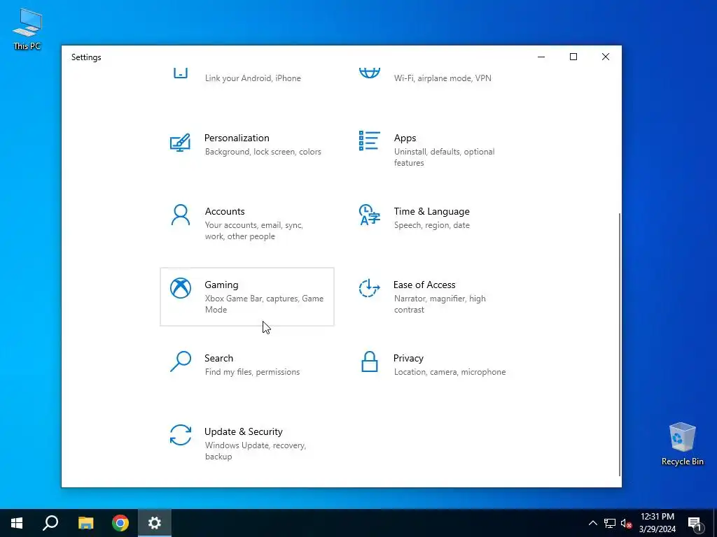
Task: Click the taskbar search icon
Action: pos(50,523)
